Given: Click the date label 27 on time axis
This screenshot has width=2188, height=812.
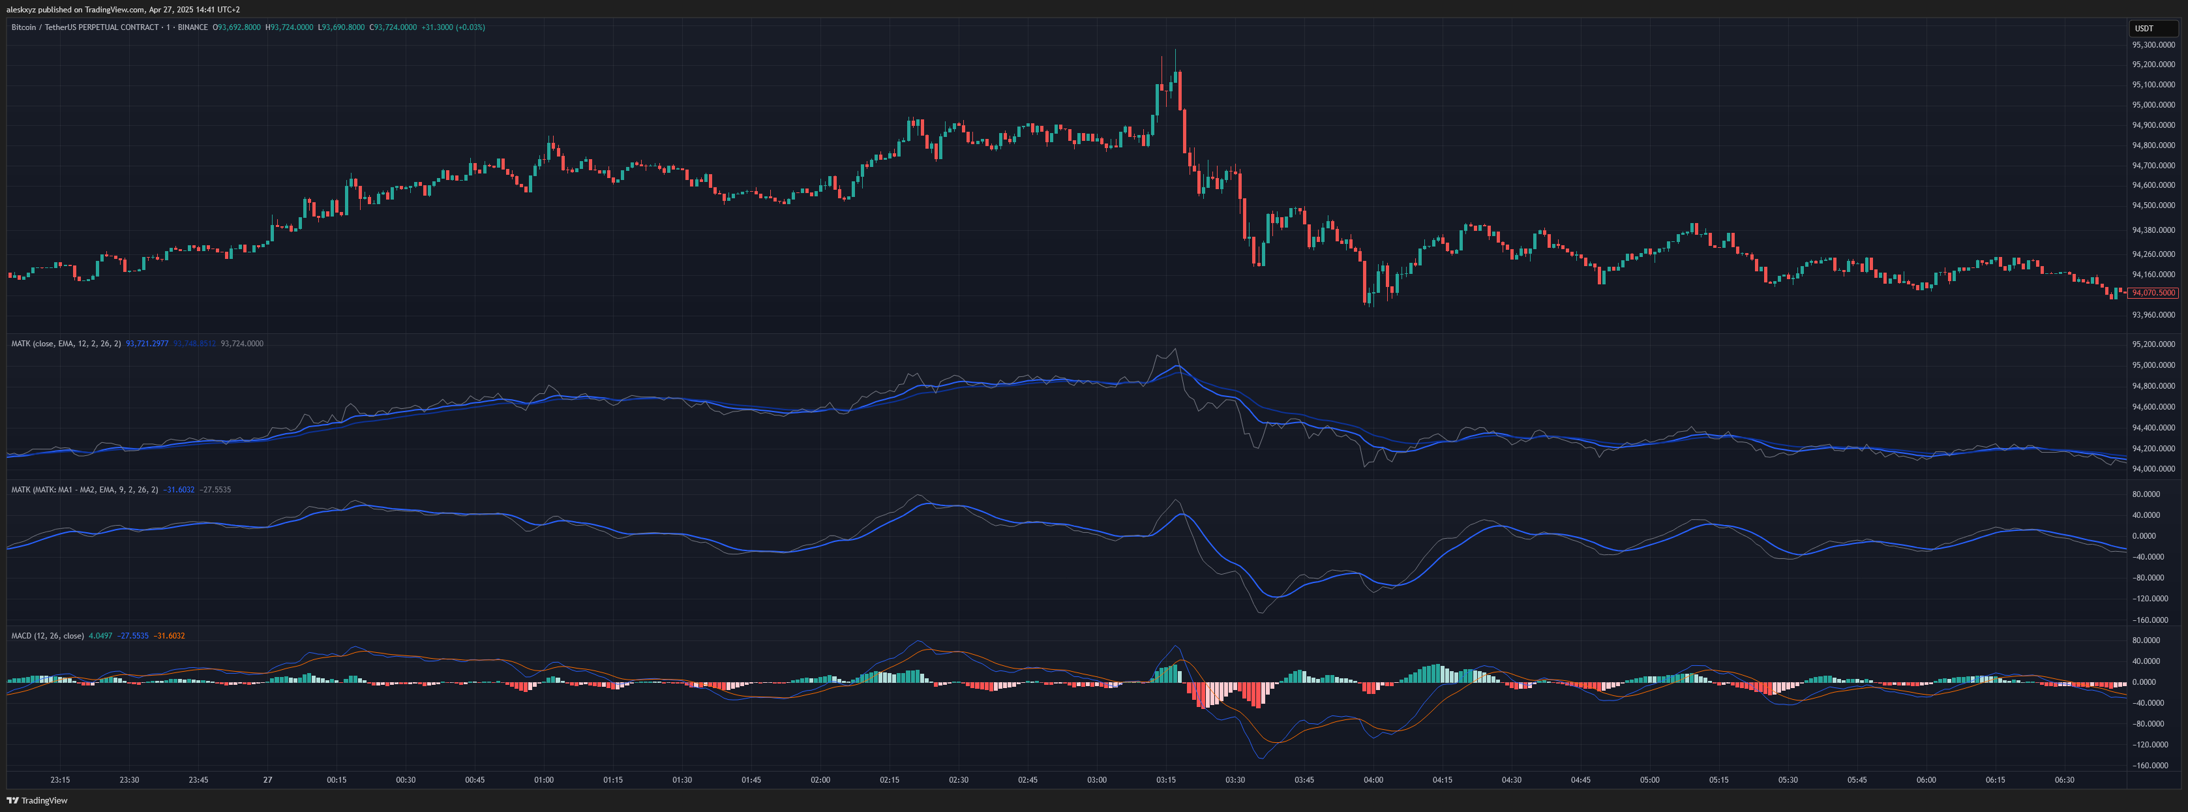Looking at the screenshot, I should click(x=267, y=780).
